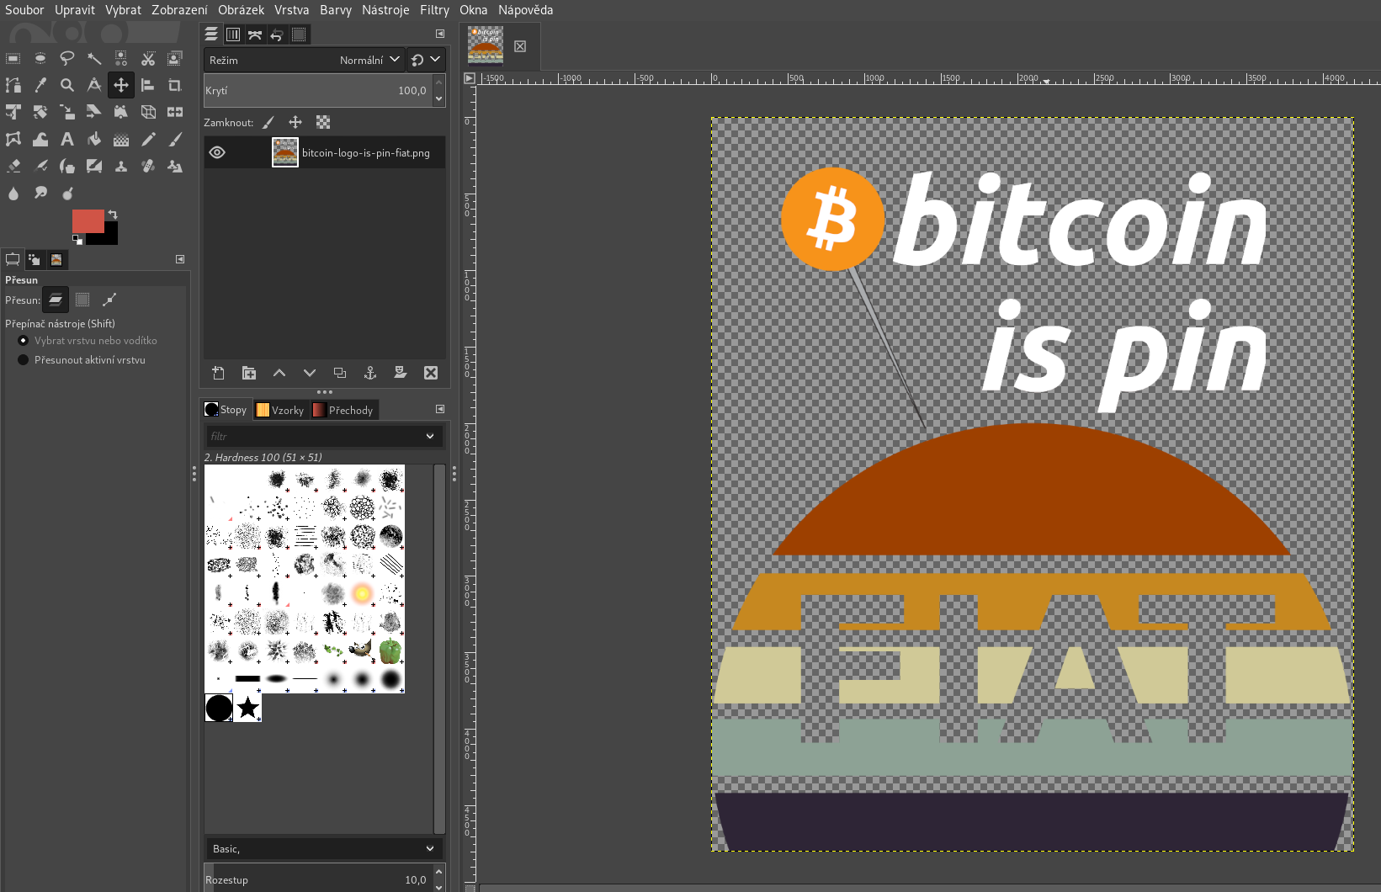Choose the Zoom magnifier tool
Viewport: 1381px width, 892px height.
pos(67,85)
